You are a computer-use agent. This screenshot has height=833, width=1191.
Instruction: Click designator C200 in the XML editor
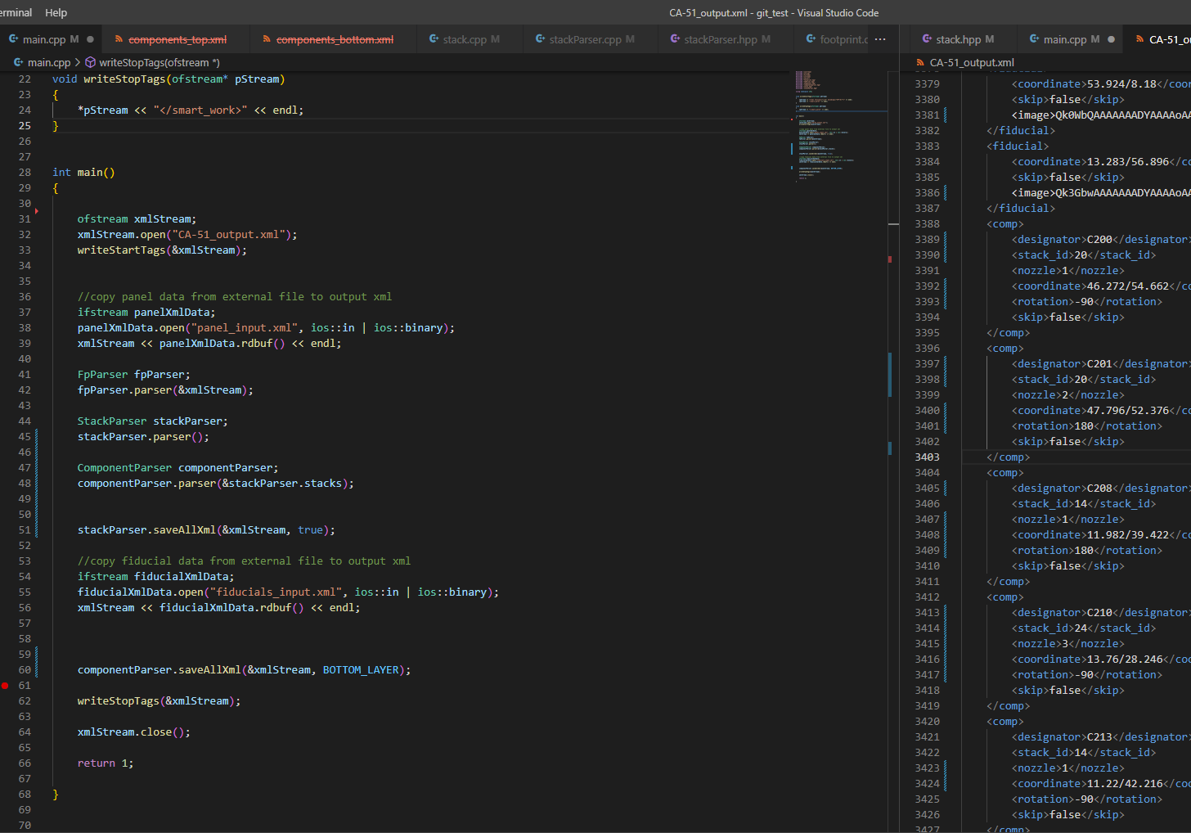tap(1099, 239)
